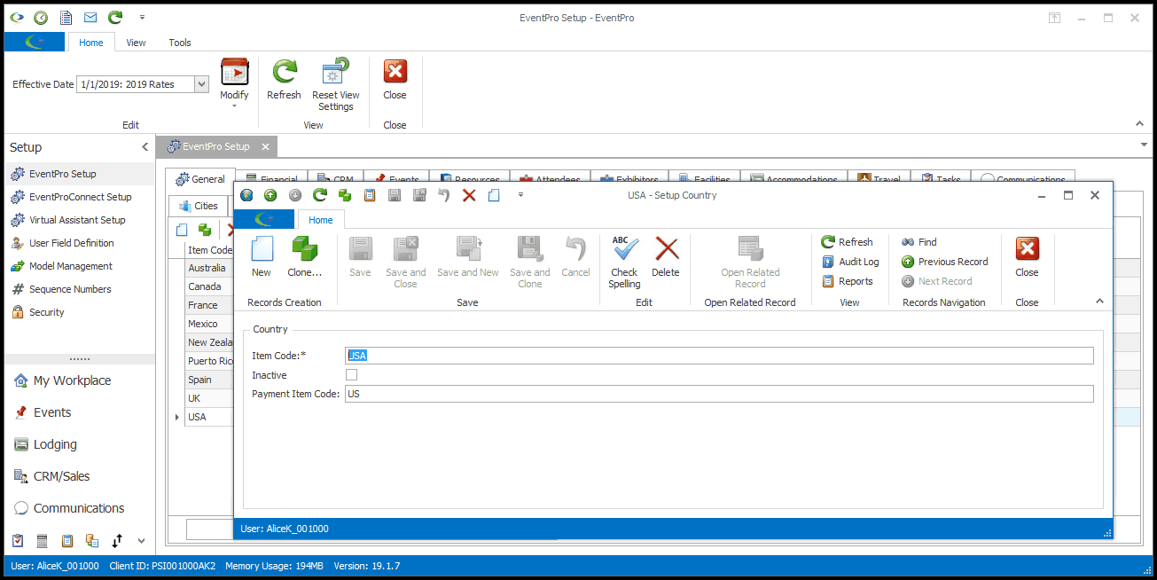Click inside the Item Code field
1157x580 pixels.
click(719, 356)
